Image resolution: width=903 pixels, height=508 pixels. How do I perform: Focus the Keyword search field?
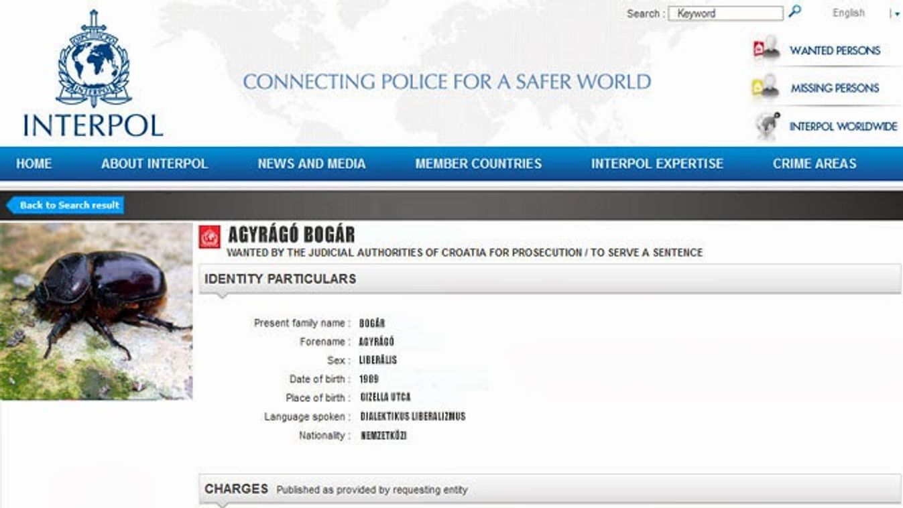pyautogui.click(x=725, y=13)
